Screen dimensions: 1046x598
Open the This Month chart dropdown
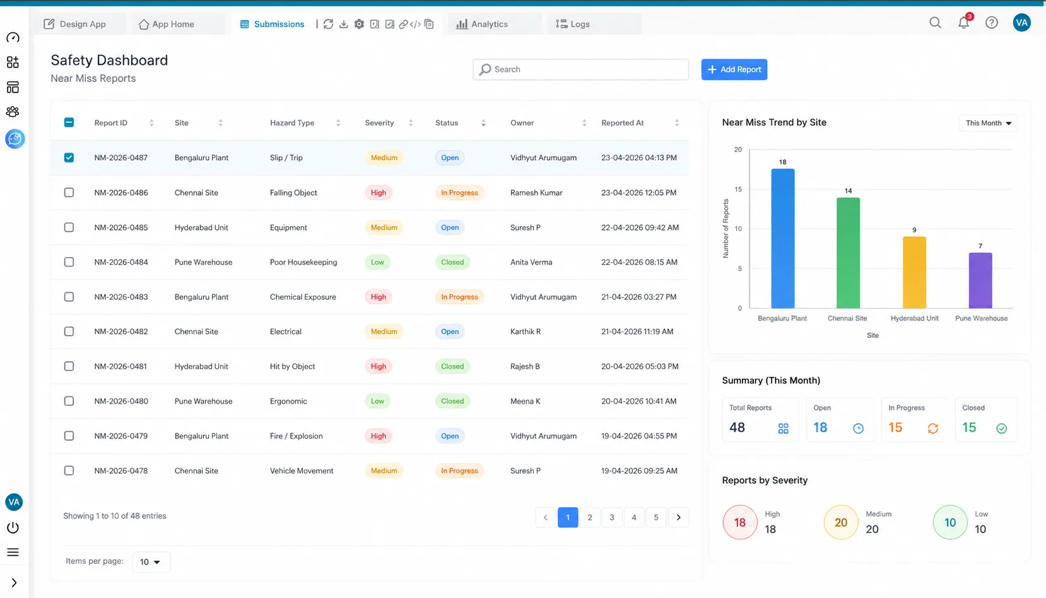click(988, 123)
